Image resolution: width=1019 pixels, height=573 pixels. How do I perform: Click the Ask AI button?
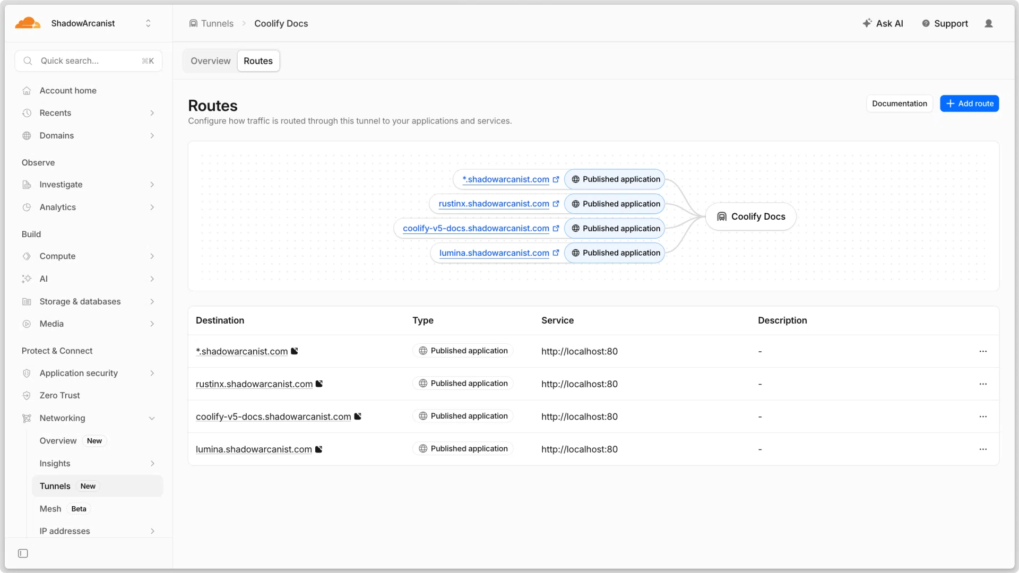[883, 23]
